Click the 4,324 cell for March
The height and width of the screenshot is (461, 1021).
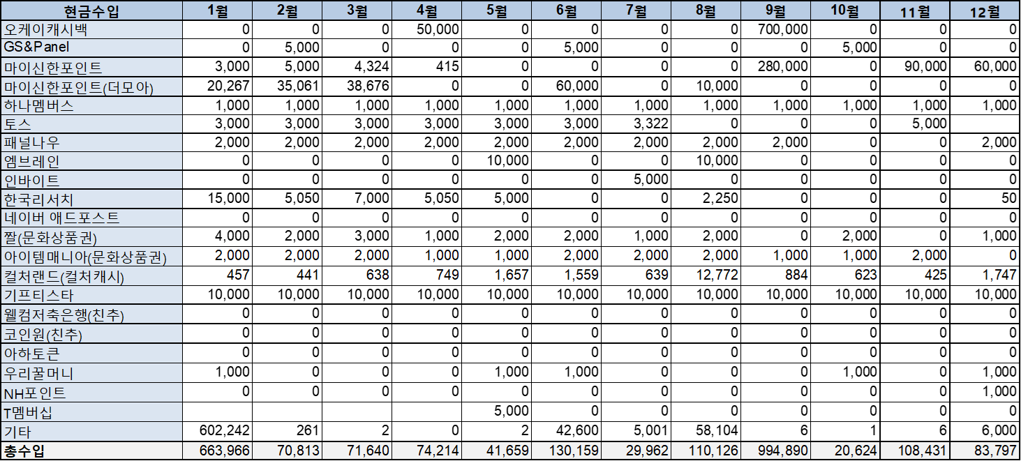[357, 67]
